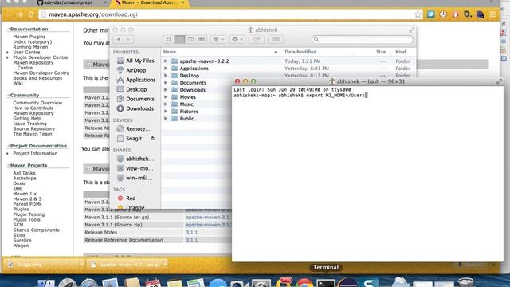The height and width of the screenshot is (287, 510).
Task: Bookmark page with star icon
Action: click(418, 14)
